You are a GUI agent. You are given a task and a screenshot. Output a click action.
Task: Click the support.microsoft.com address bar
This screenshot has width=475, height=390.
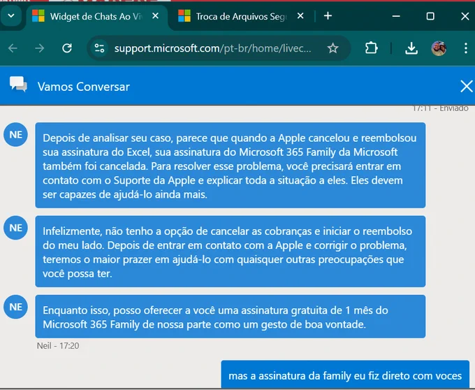click(212, 48)
